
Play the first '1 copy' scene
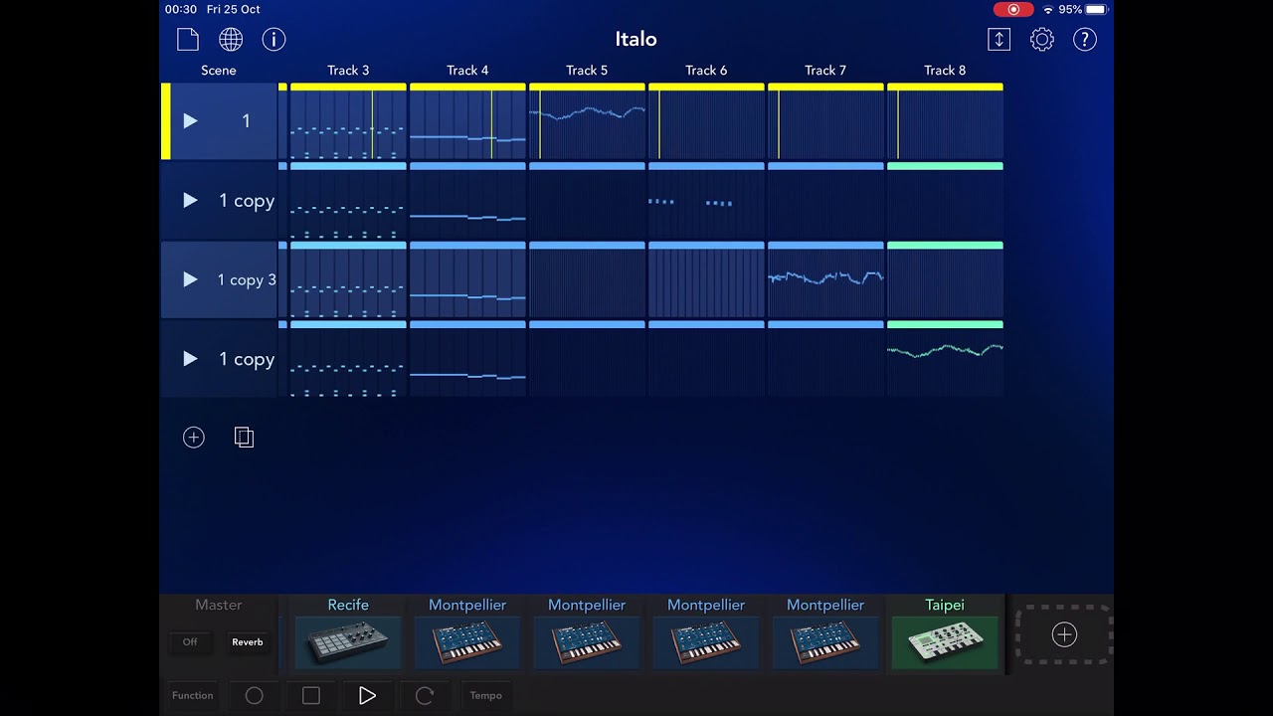(190, 200)
